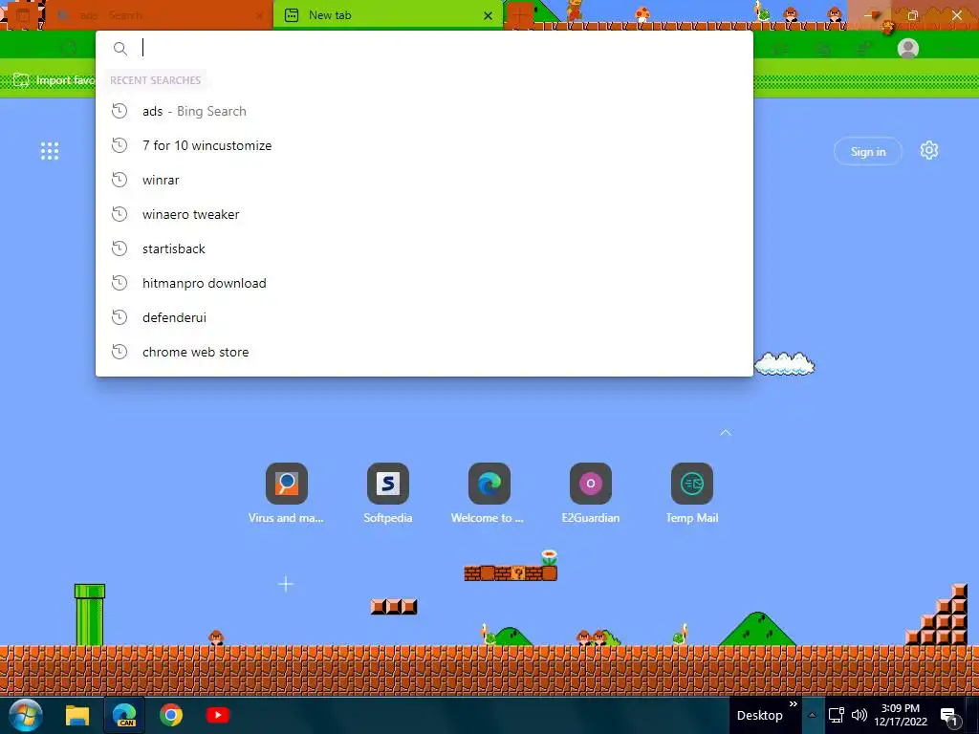979x734 pixels.
Task: Pick the 'startisback' recent search
Action: click(424, 248)
